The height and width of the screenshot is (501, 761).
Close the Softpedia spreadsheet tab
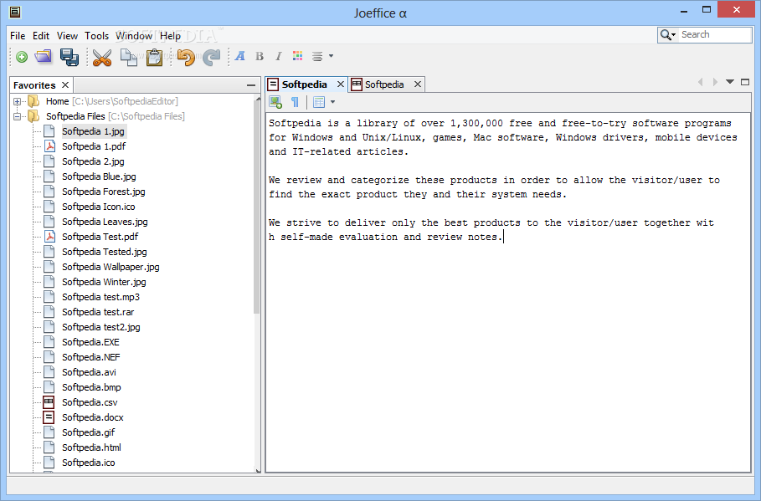[x=418, y=84]
